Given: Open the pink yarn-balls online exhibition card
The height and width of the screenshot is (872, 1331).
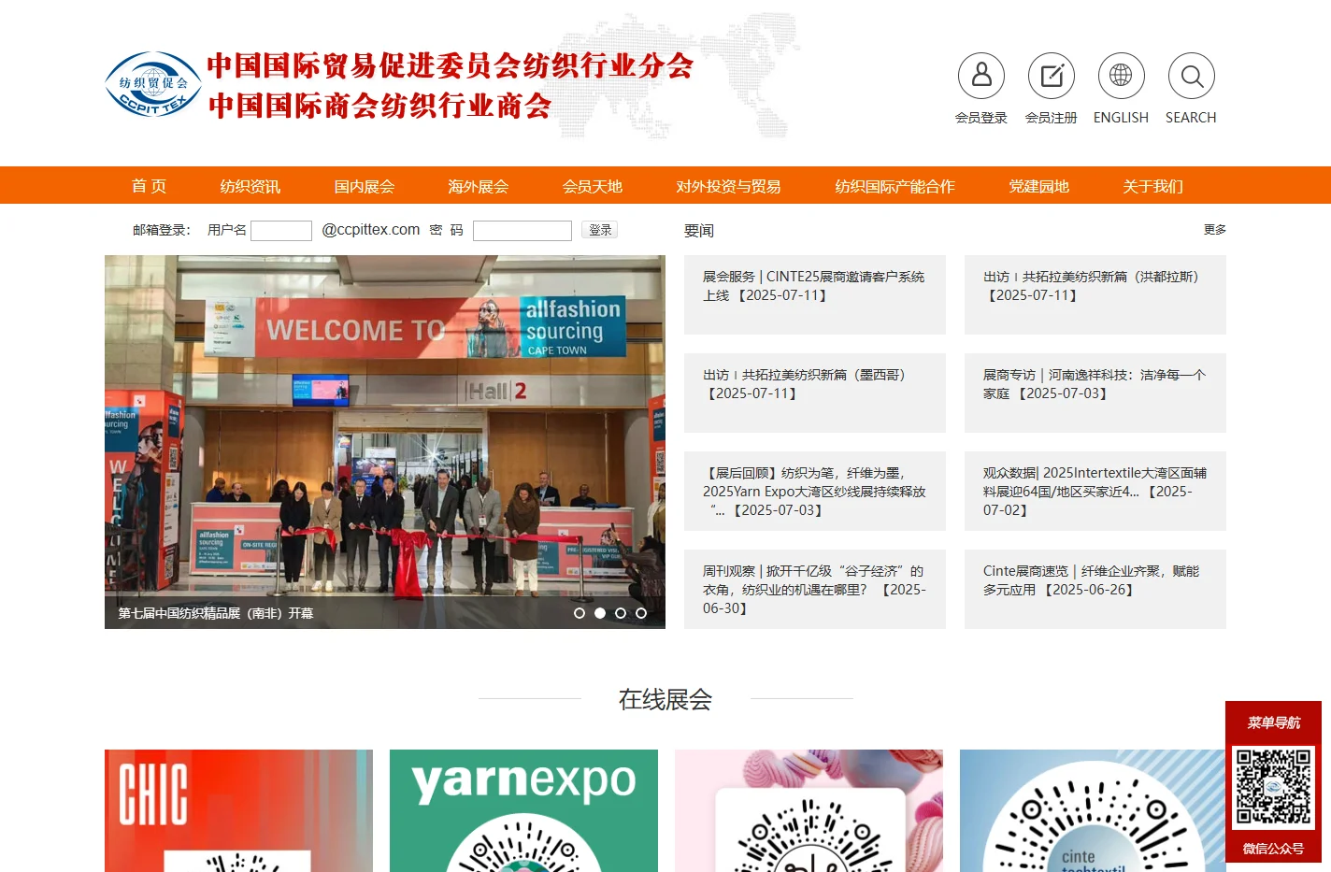Looking at the screenshot, I should pyautogui.click(x=809, y=810).
